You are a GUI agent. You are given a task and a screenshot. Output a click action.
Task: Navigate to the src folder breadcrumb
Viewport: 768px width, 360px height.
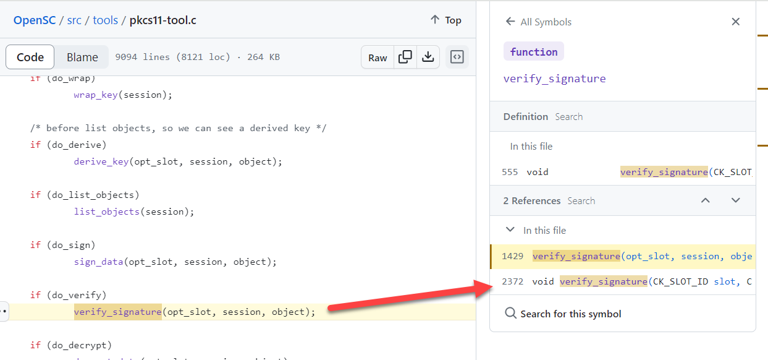coord(74,20)
